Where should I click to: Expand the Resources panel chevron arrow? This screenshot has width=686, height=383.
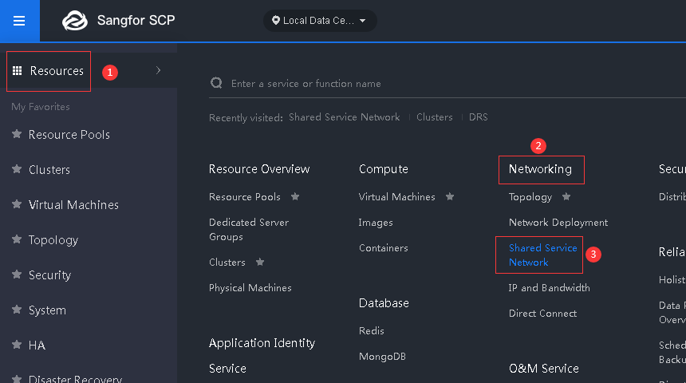[x=159, y=71]
